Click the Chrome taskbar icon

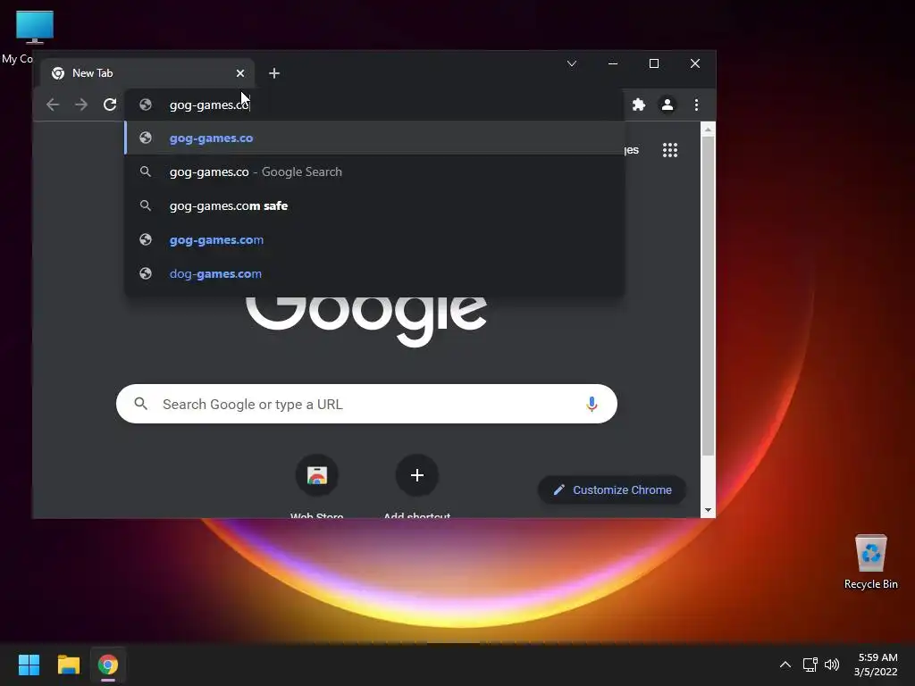pyautogui.click(x=108, y=665)
